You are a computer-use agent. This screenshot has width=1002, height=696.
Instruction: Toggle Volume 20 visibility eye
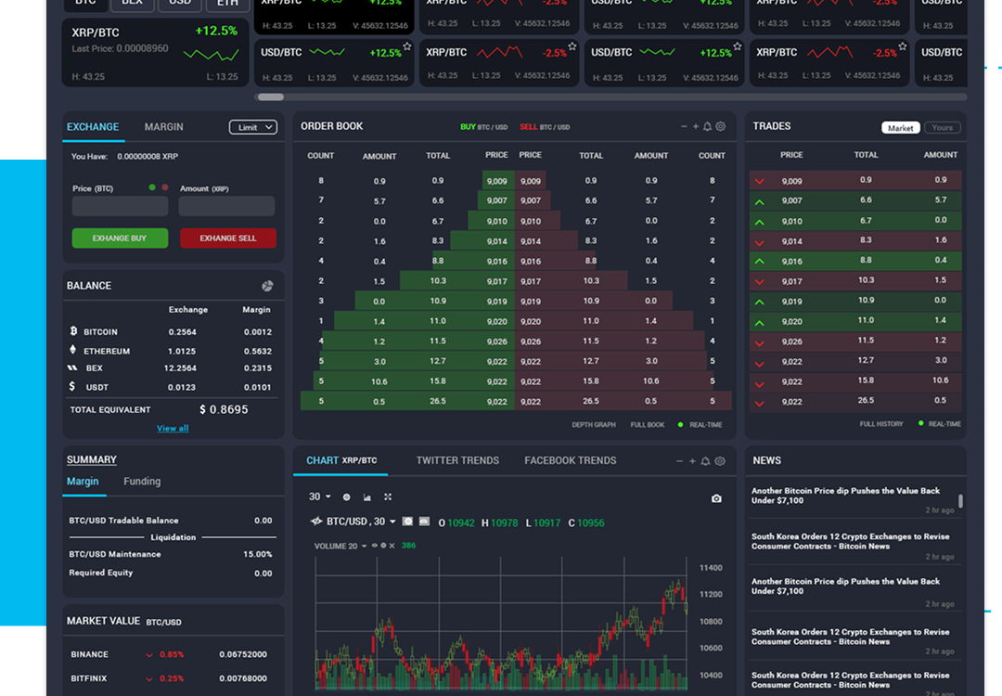click(x=375, y=545)
